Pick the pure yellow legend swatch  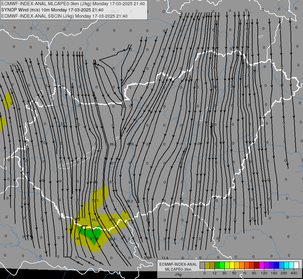232,265
